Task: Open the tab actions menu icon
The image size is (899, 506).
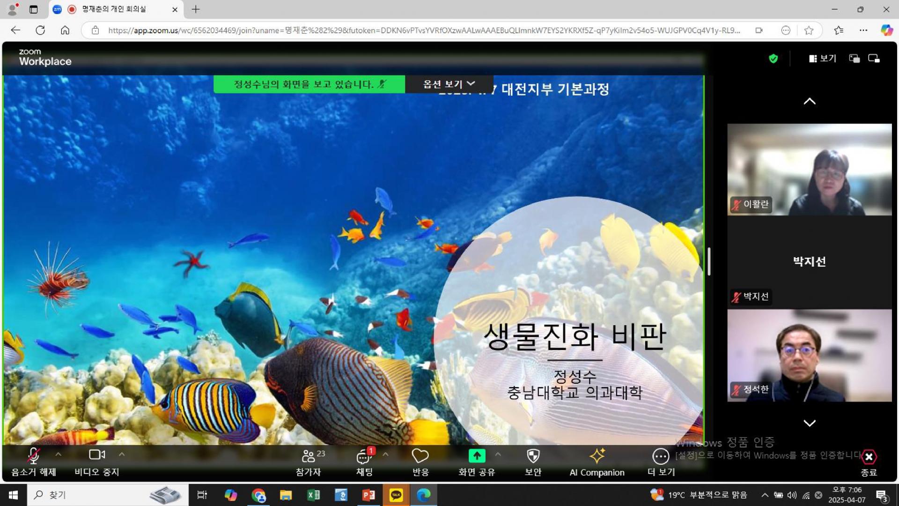Action: coord(33,9)
